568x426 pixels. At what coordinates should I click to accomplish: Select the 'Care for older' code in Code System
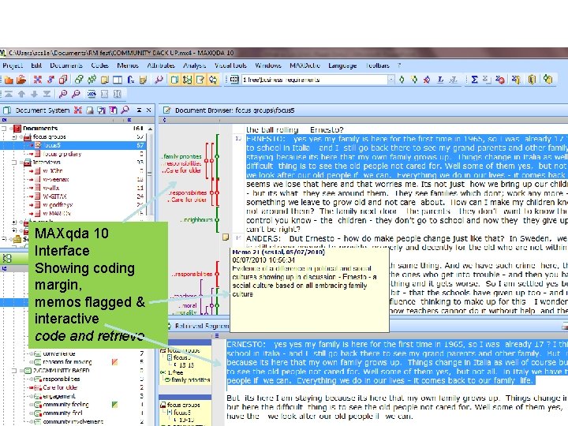[x=60, y=387]
